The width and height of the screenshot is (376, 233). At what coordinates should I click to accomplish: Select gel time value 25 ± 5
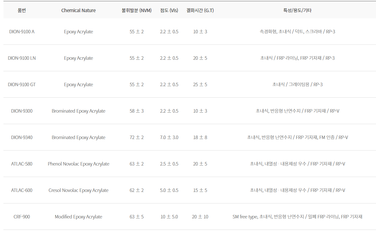(200, 85)
